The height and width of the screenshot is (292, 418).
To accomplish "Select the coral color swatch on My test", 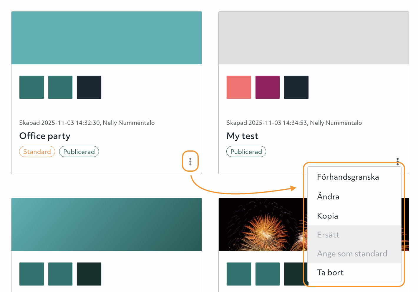I will [239, 87].
